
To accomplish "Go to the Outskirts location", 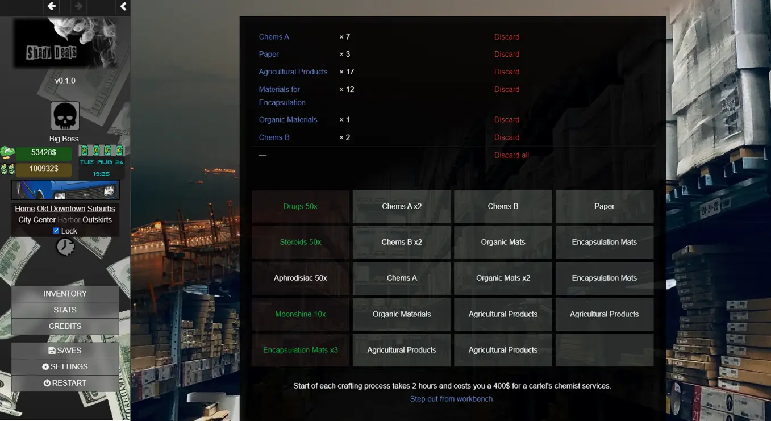I will point(97,220).
